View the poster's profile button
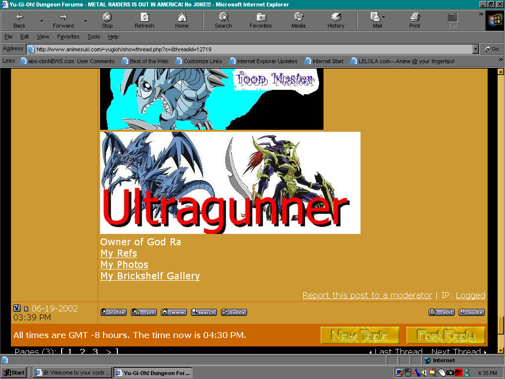505x379 pixels. click(x=113, y=312)
